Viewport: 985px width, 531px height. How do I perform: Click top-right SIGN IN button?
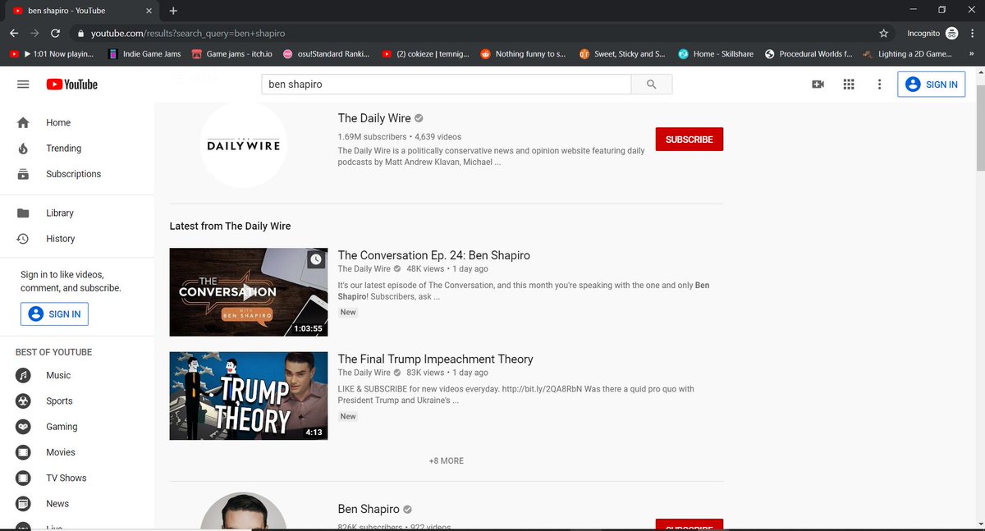tap(932, 85)
